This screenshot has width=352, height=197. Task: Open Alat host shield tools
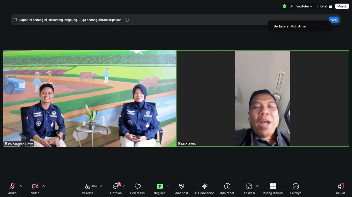[x=182, y=186]
